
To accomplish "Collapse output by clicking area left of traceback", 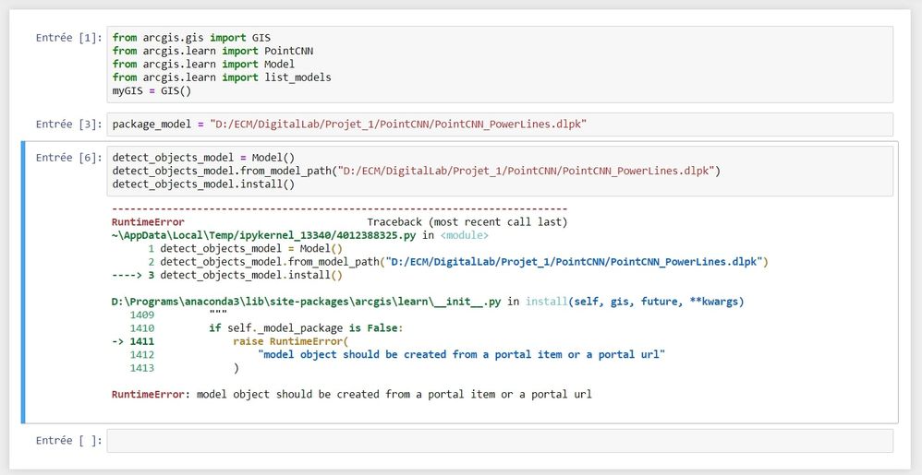I will (x=65, y=304).
